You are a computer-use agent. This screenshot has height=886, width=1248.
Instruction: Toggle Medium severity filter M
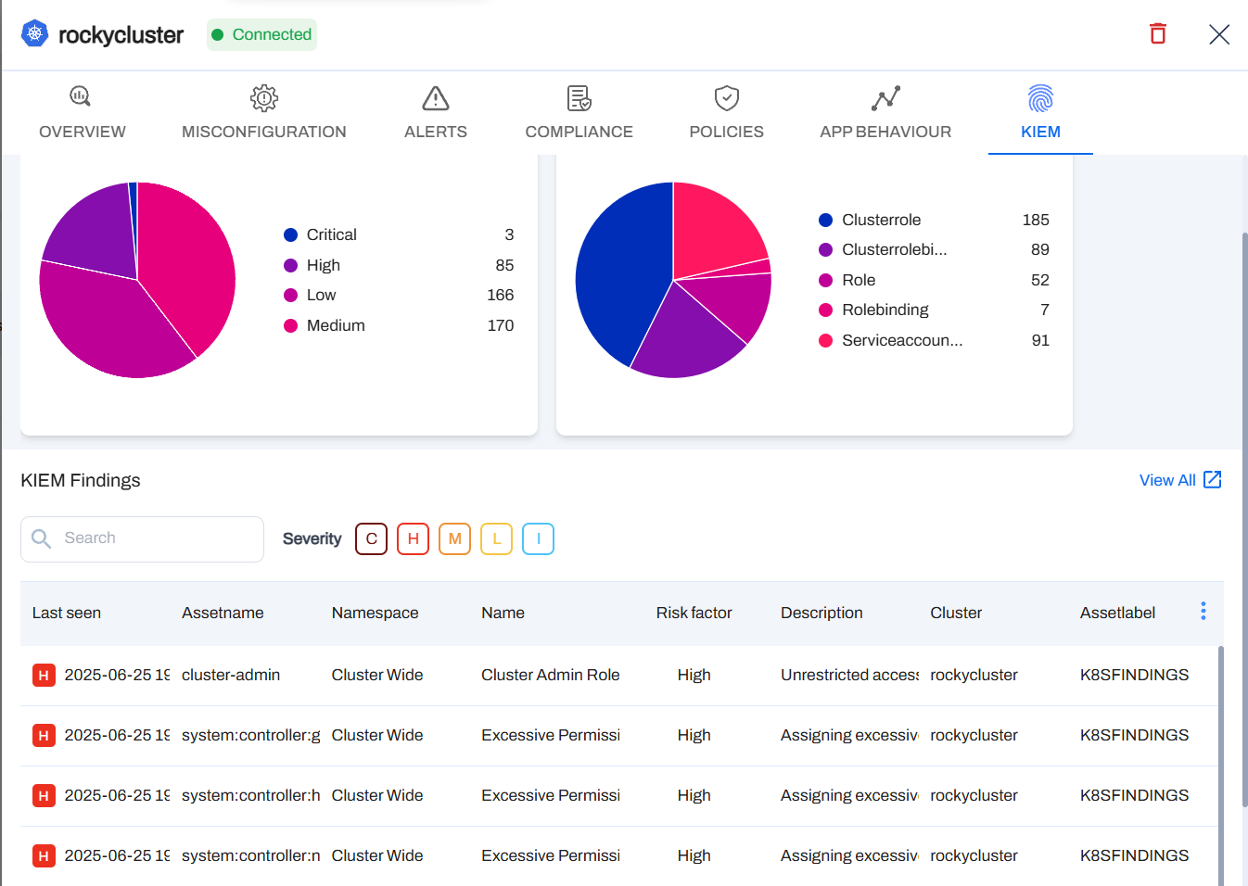[454, 538]
